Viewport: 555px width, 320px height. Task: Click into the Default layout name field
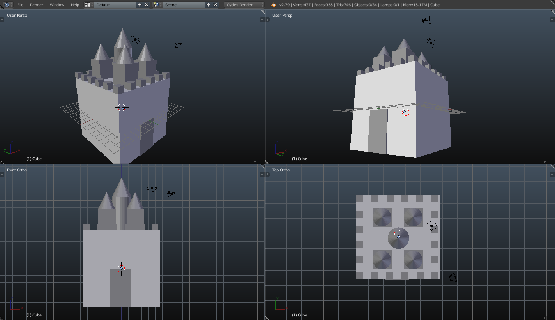pyautogui.click(x=115, y=5)
